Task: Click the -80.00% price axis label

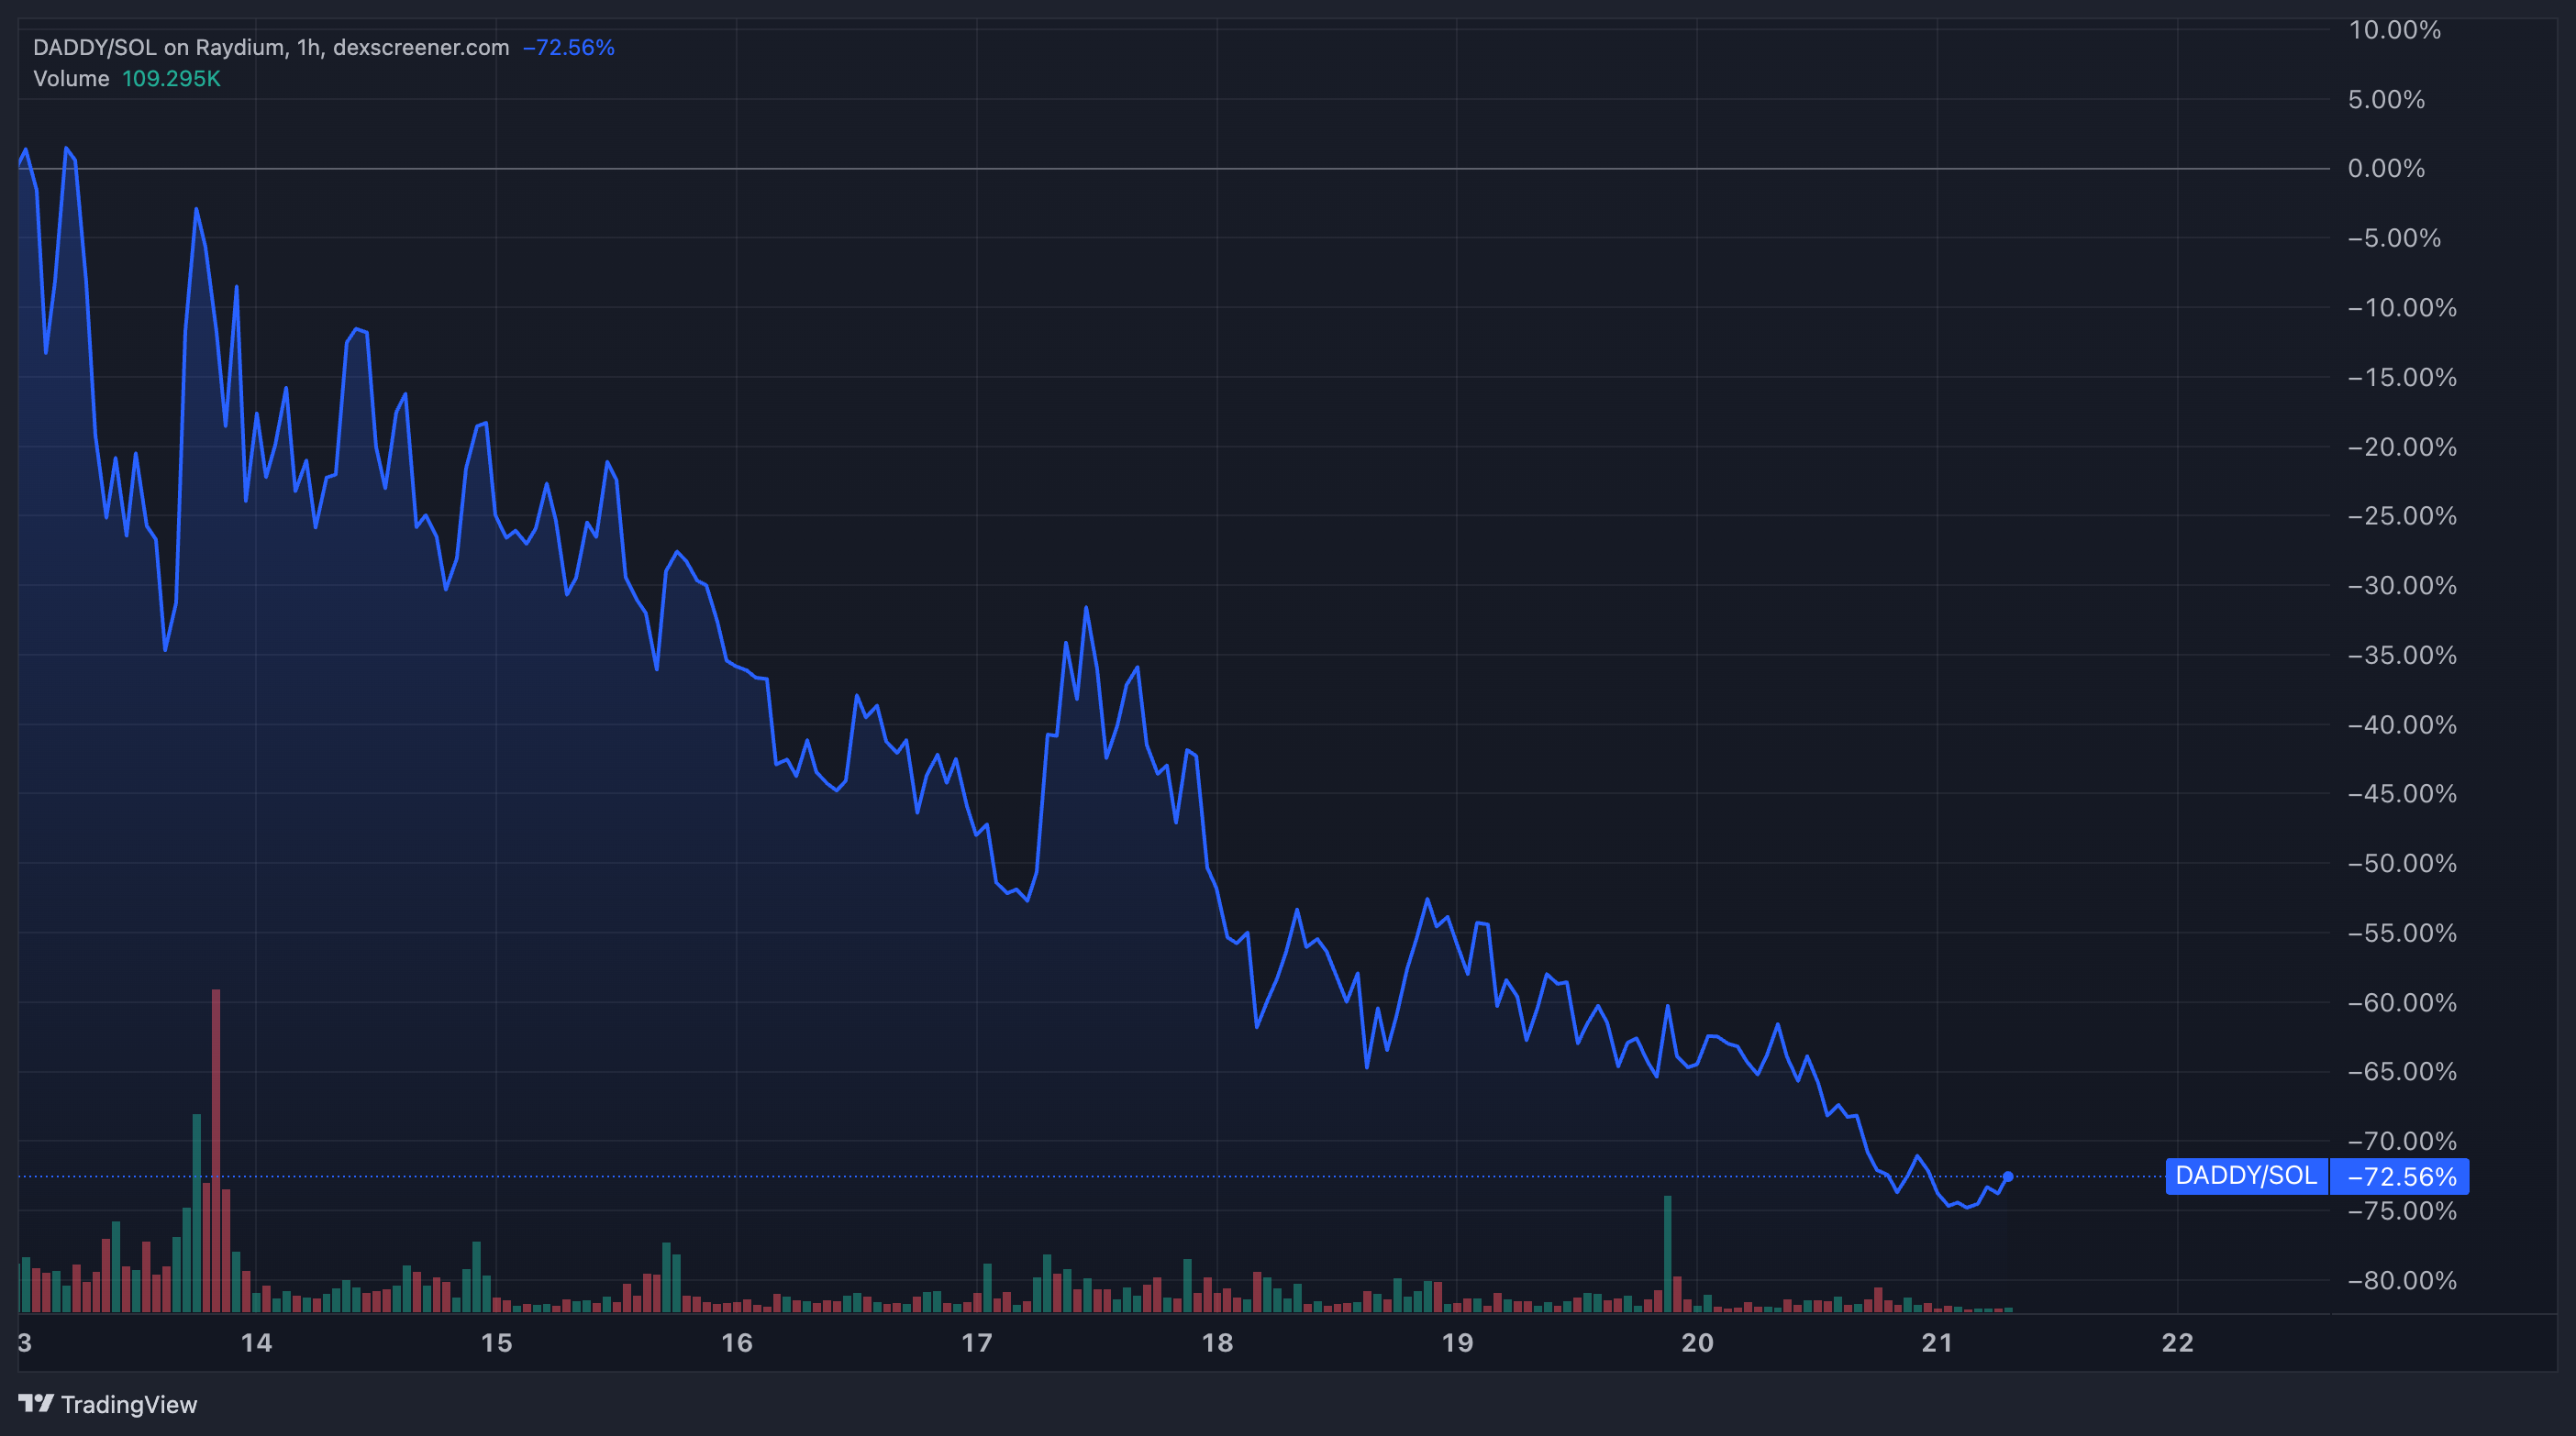Action: [x=2401, y=1280]
